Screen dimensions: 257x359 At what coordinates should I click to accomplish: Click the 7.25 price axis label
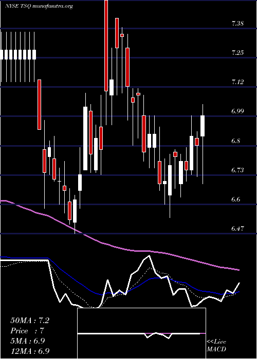click(237, 53)
